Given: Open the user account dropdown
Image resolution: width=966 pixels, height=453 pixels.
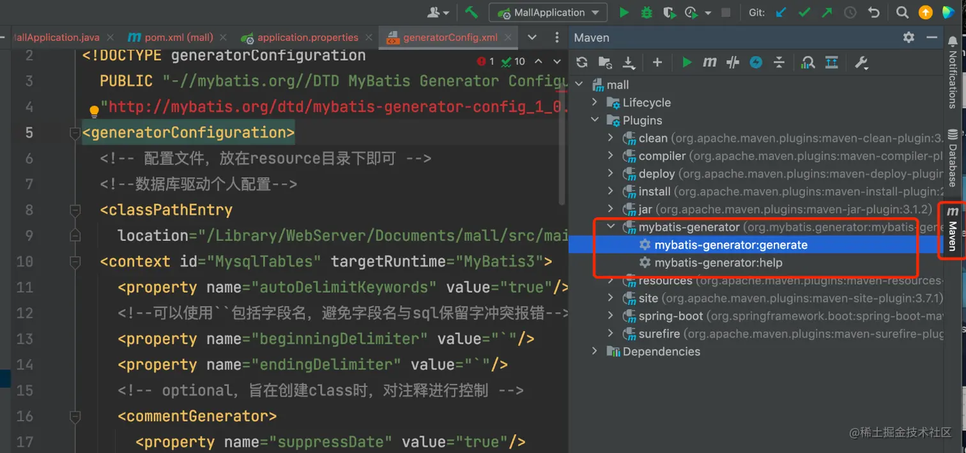Looking at the screenshot, I should (x=438, y=12).
